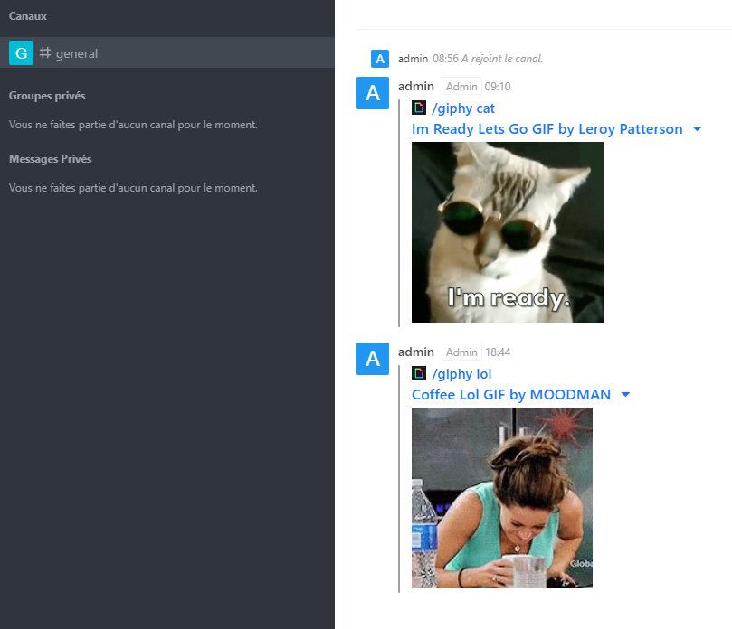Click the Admin role badge on the first message
This screenshot has height=629, width=732.
(x=461, y=86)
